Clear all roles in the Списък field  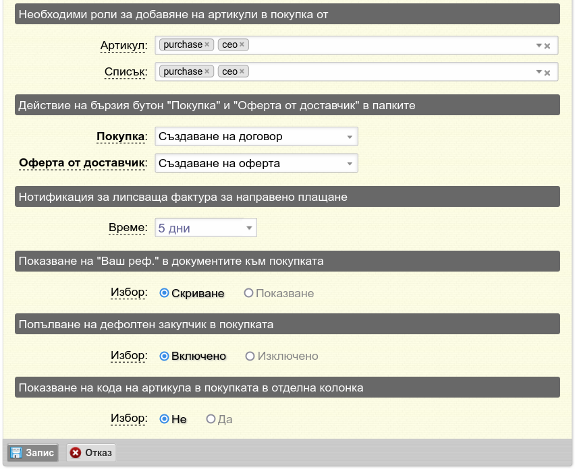tap(547, 73)
